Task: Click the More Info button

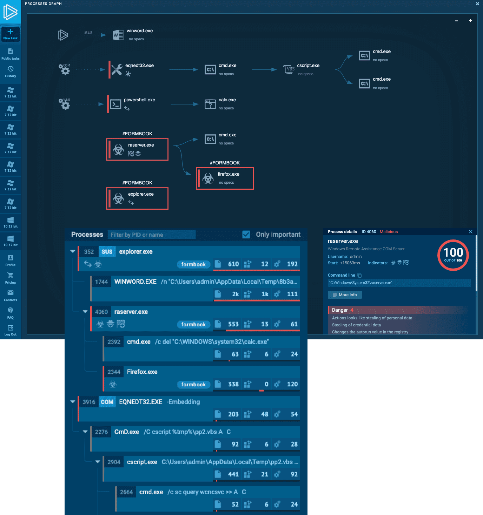Action: click(345, 295)
